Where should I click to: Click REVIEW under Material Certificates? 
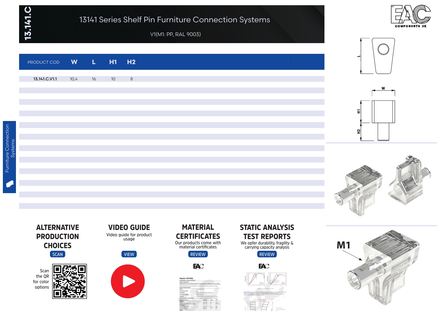tap(198, 254)
